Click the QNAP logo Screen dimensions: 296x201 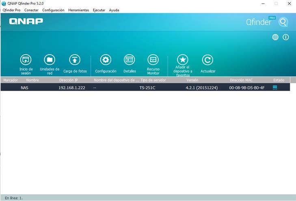point(26,21)
